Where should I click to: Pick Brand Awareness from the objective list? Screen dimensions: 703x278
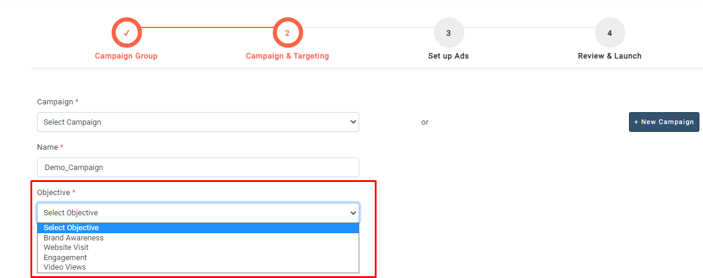pos(73,238)
